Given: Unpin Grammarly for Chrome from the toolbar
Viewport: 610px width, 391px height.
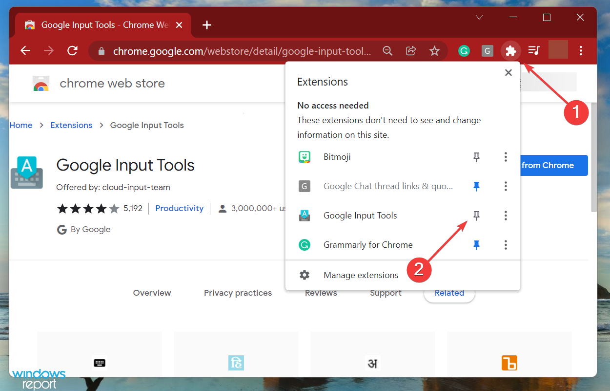Looking at the screenshot, I should [476, 245].
